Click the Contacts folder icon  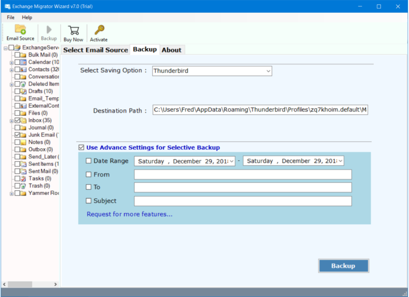point(23,70)
